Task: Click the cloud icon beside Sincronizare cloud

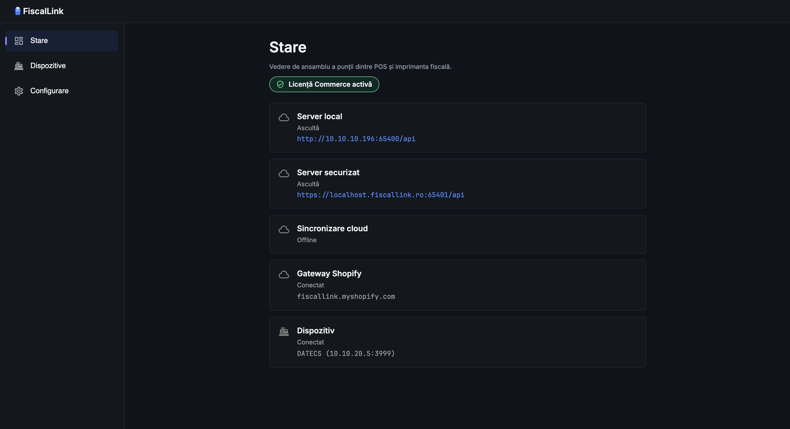Action: (x=284, y=230)
